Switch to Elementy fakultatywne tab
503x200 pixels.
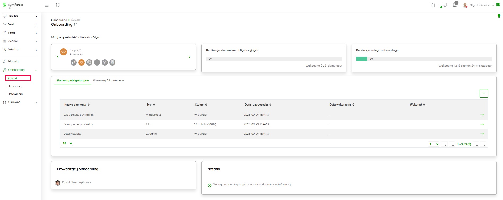pos(109,81)
